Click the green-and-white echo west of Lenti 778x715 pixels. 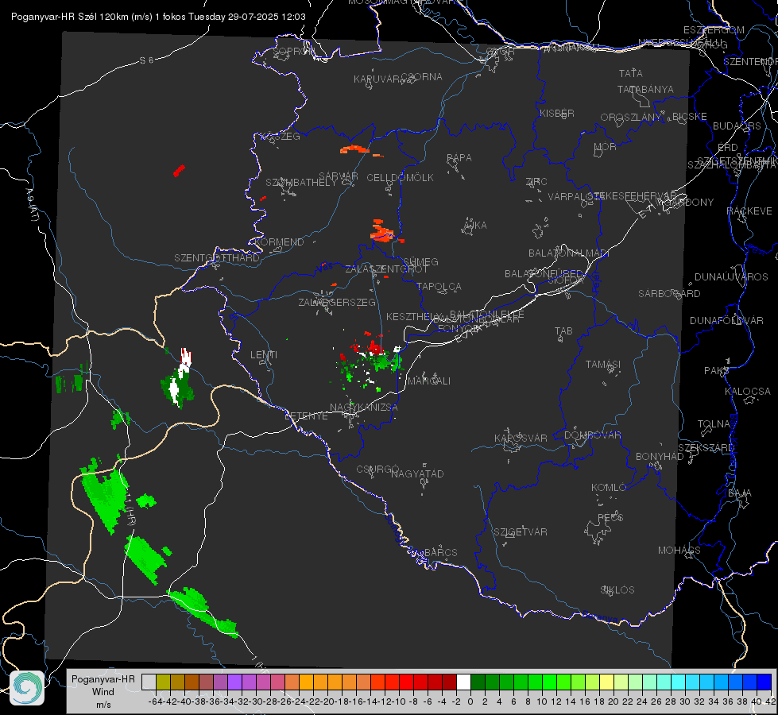178,380
